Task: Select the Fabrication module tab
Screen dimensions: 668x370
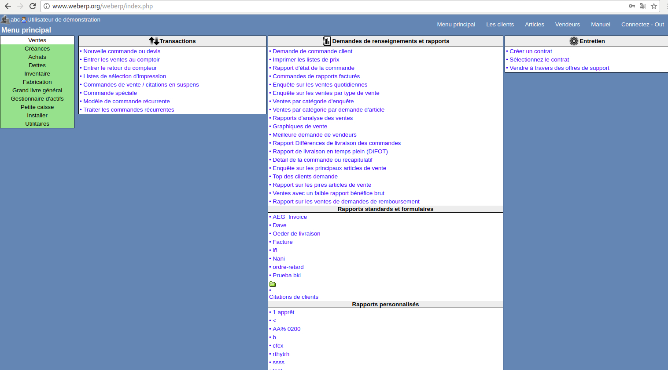Action: (37, 82)
